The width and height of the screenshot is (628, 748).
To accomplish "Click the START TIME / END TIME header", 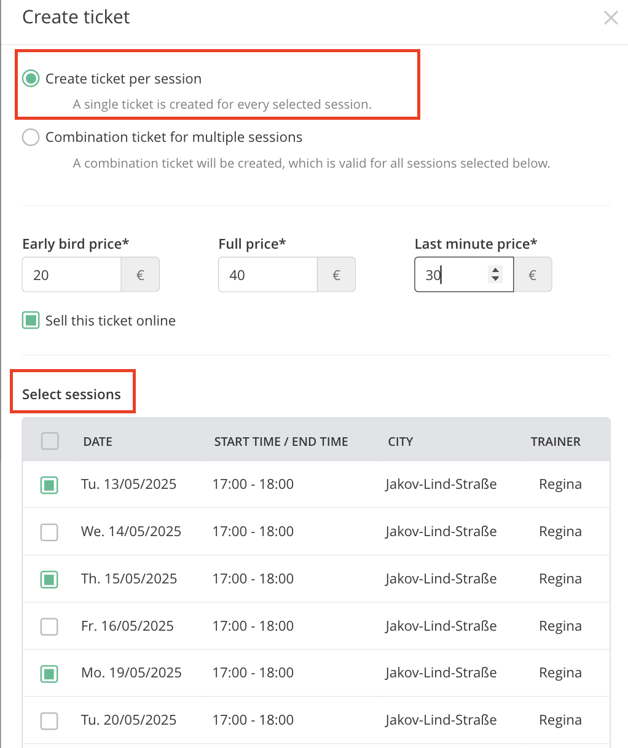I will (281, 442).
